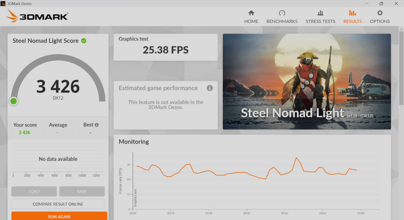Select the RESULTS tab label
Viewport: 404px width, 220px height.
352,21
